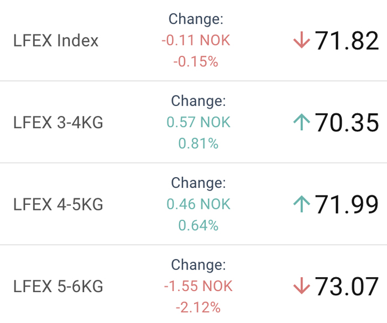Click the red down arrow beside 73.07
The image size is (387, 323).
point(301,286)
